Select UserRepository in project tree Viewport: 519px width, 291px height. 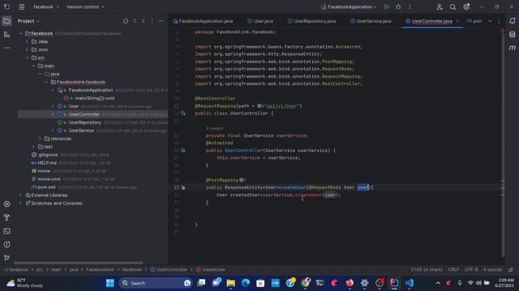tap(84, 122)
